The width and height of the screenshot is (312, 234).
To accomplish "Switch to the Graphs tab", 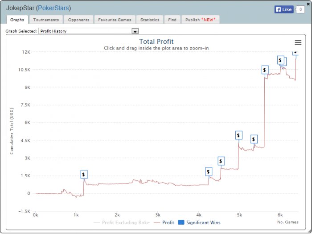I will [17, 20].
